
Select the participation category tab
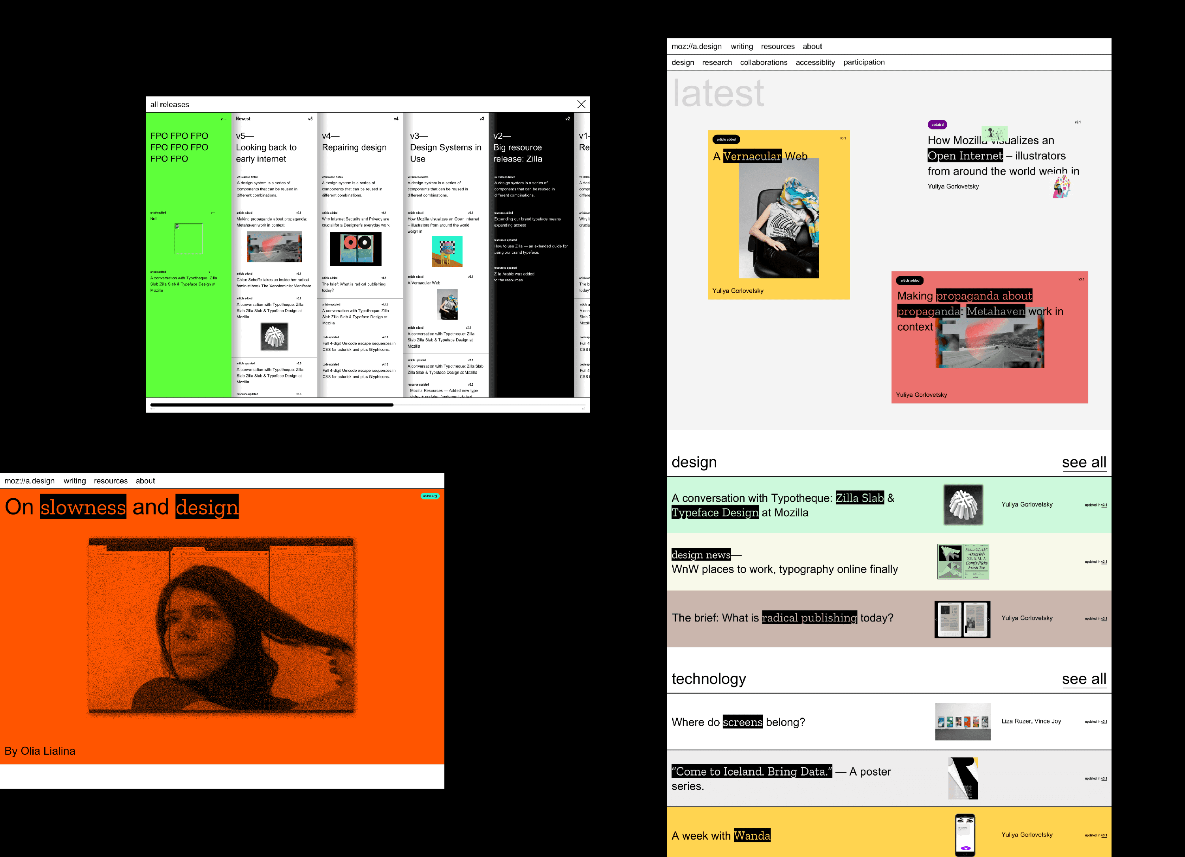click(864, 62)
